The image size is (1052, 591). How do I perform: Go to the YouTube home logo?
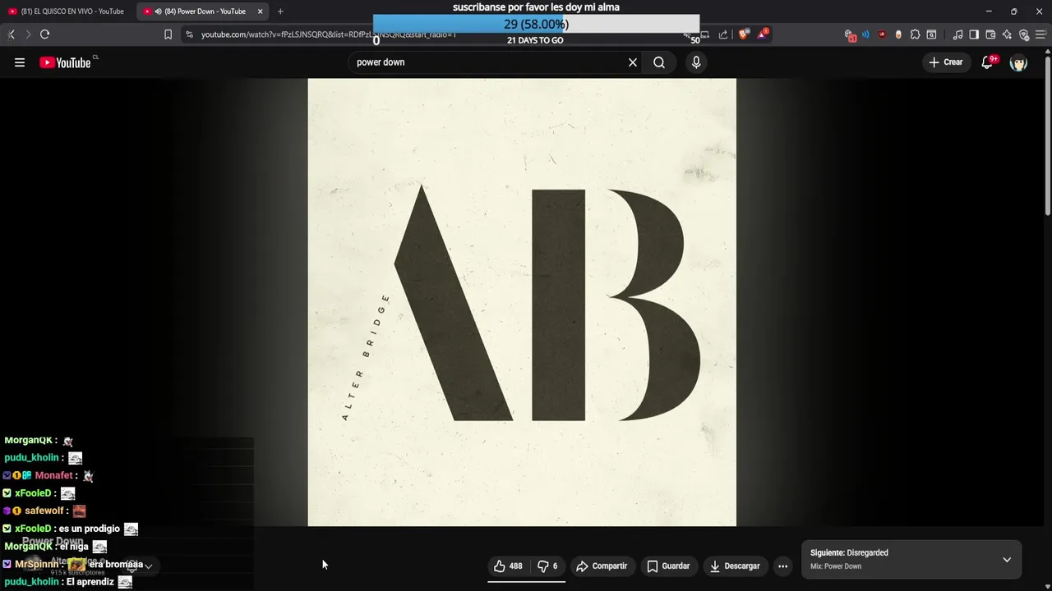(x=66, y=62)
